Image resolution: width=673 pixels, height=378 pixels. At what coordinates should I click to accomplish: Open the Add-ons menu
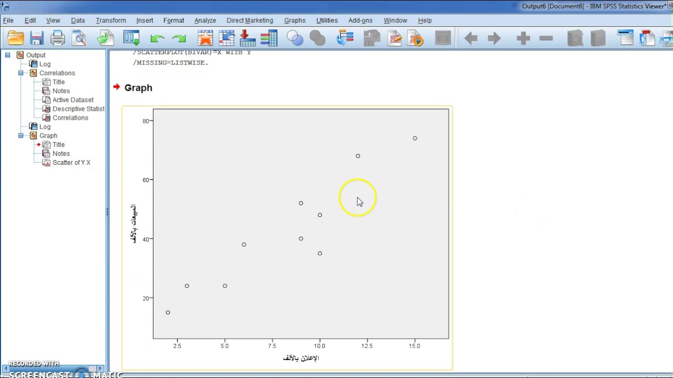click(360, 20)
